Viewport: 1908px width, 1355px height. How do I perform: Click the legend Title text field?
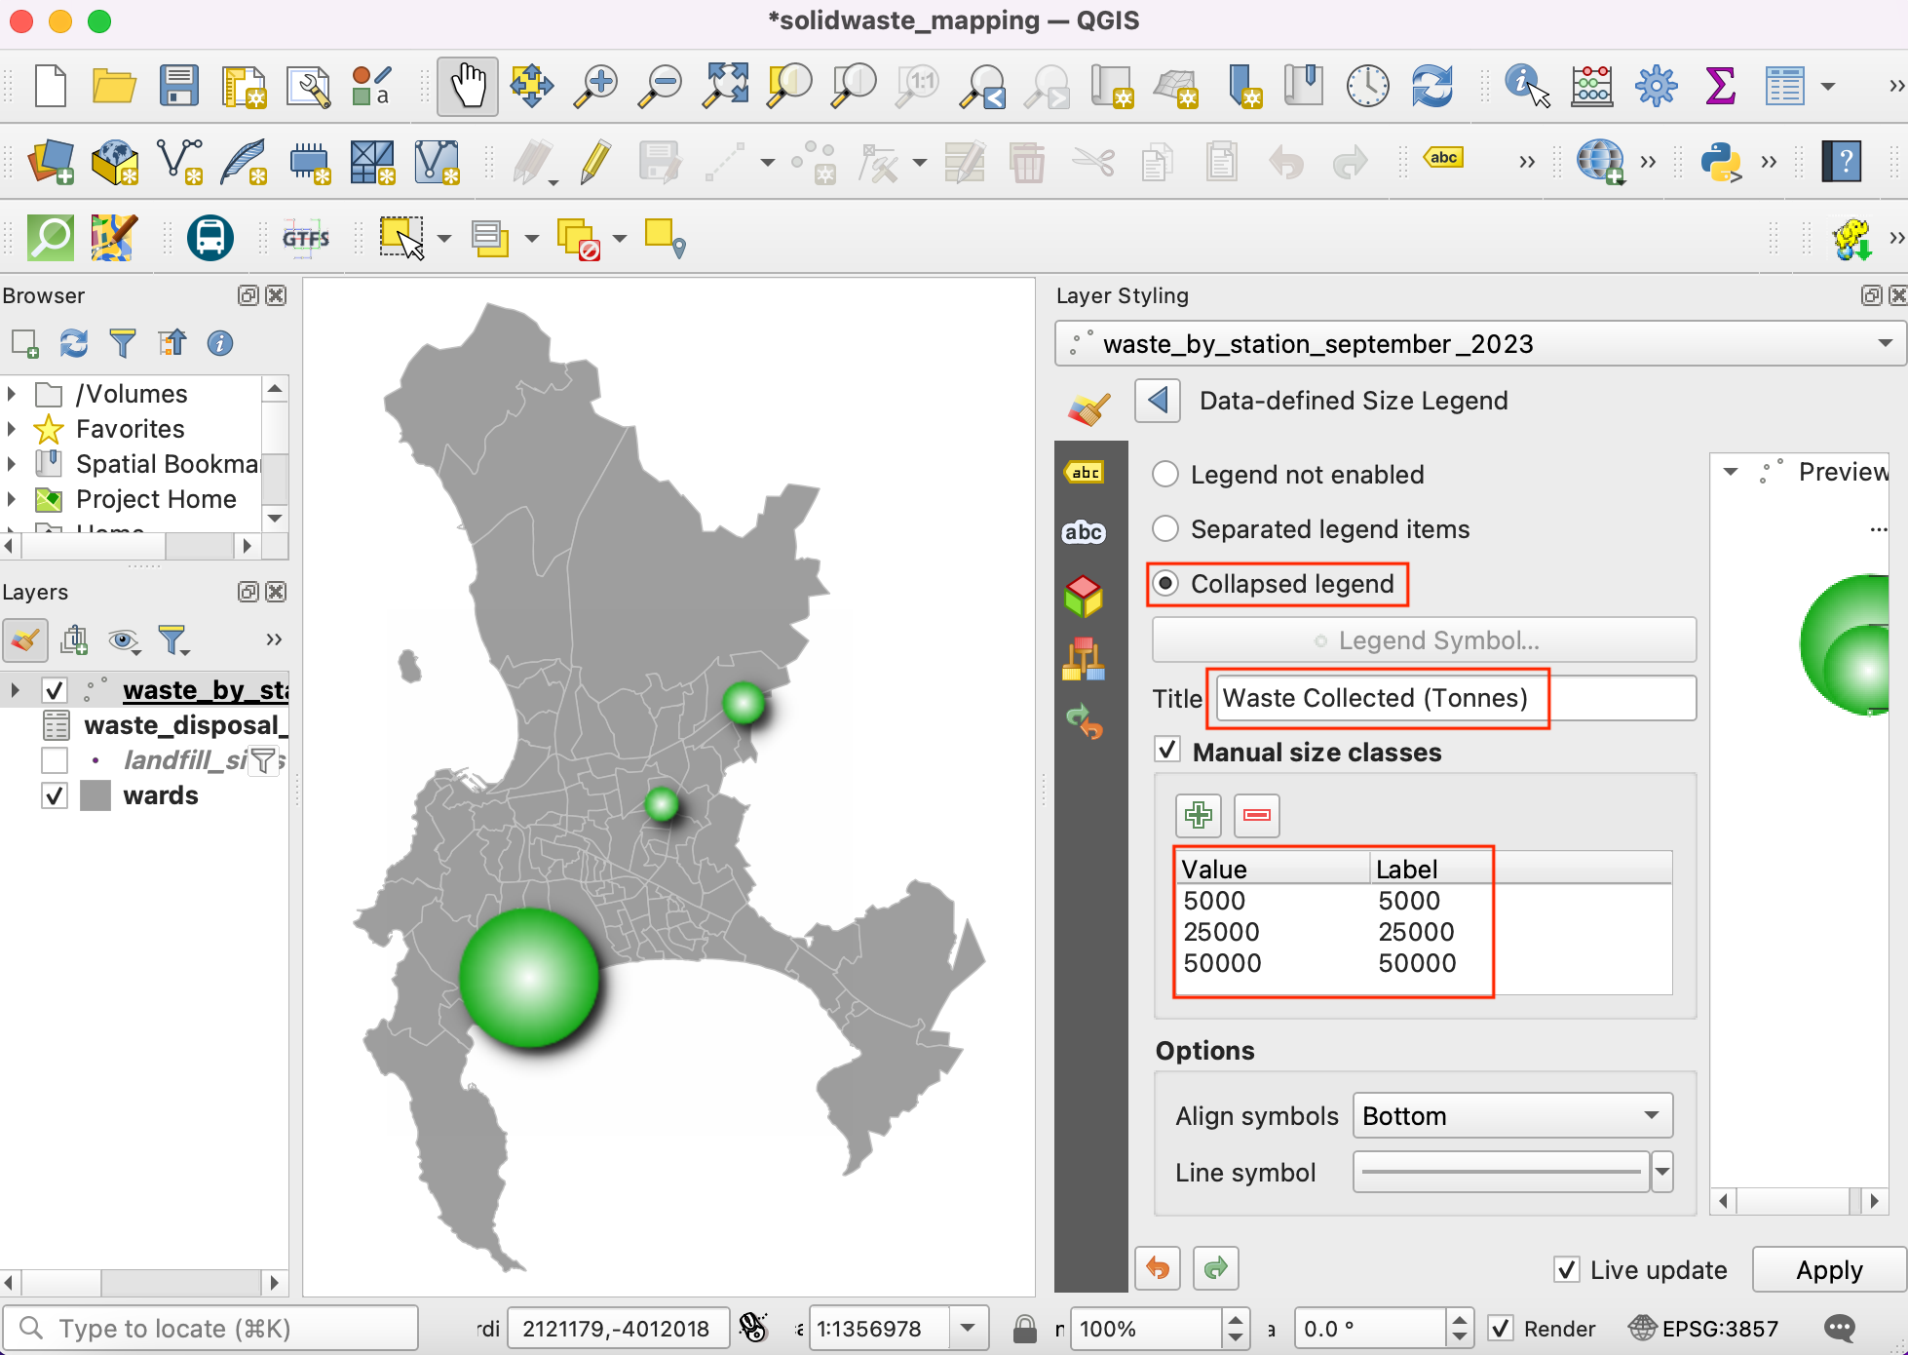point(1454,698)
